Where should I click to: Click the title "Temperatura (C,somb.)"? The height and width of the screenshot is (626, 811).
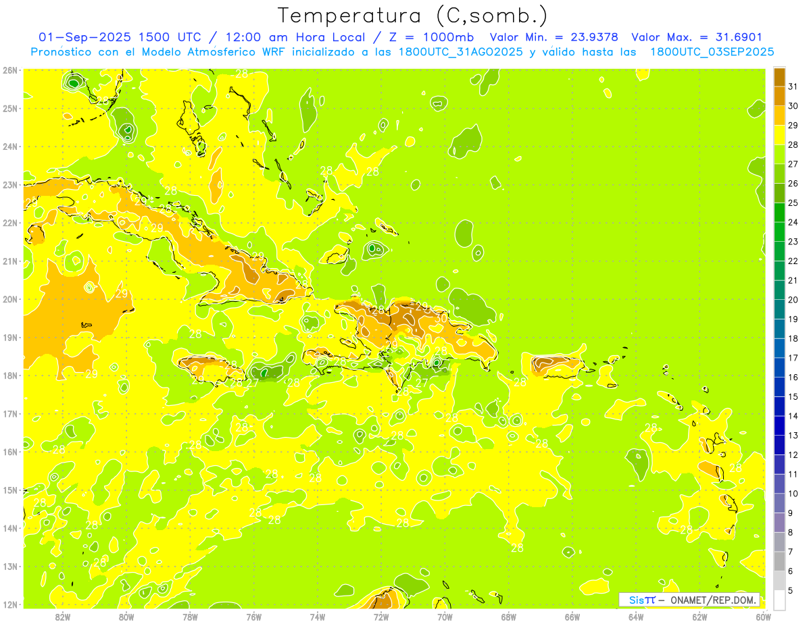[413, 16]
